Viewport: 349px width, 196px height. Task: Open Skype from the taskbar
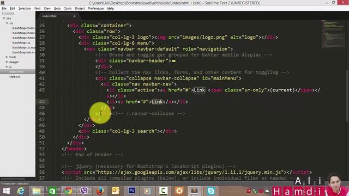(211, 191)
